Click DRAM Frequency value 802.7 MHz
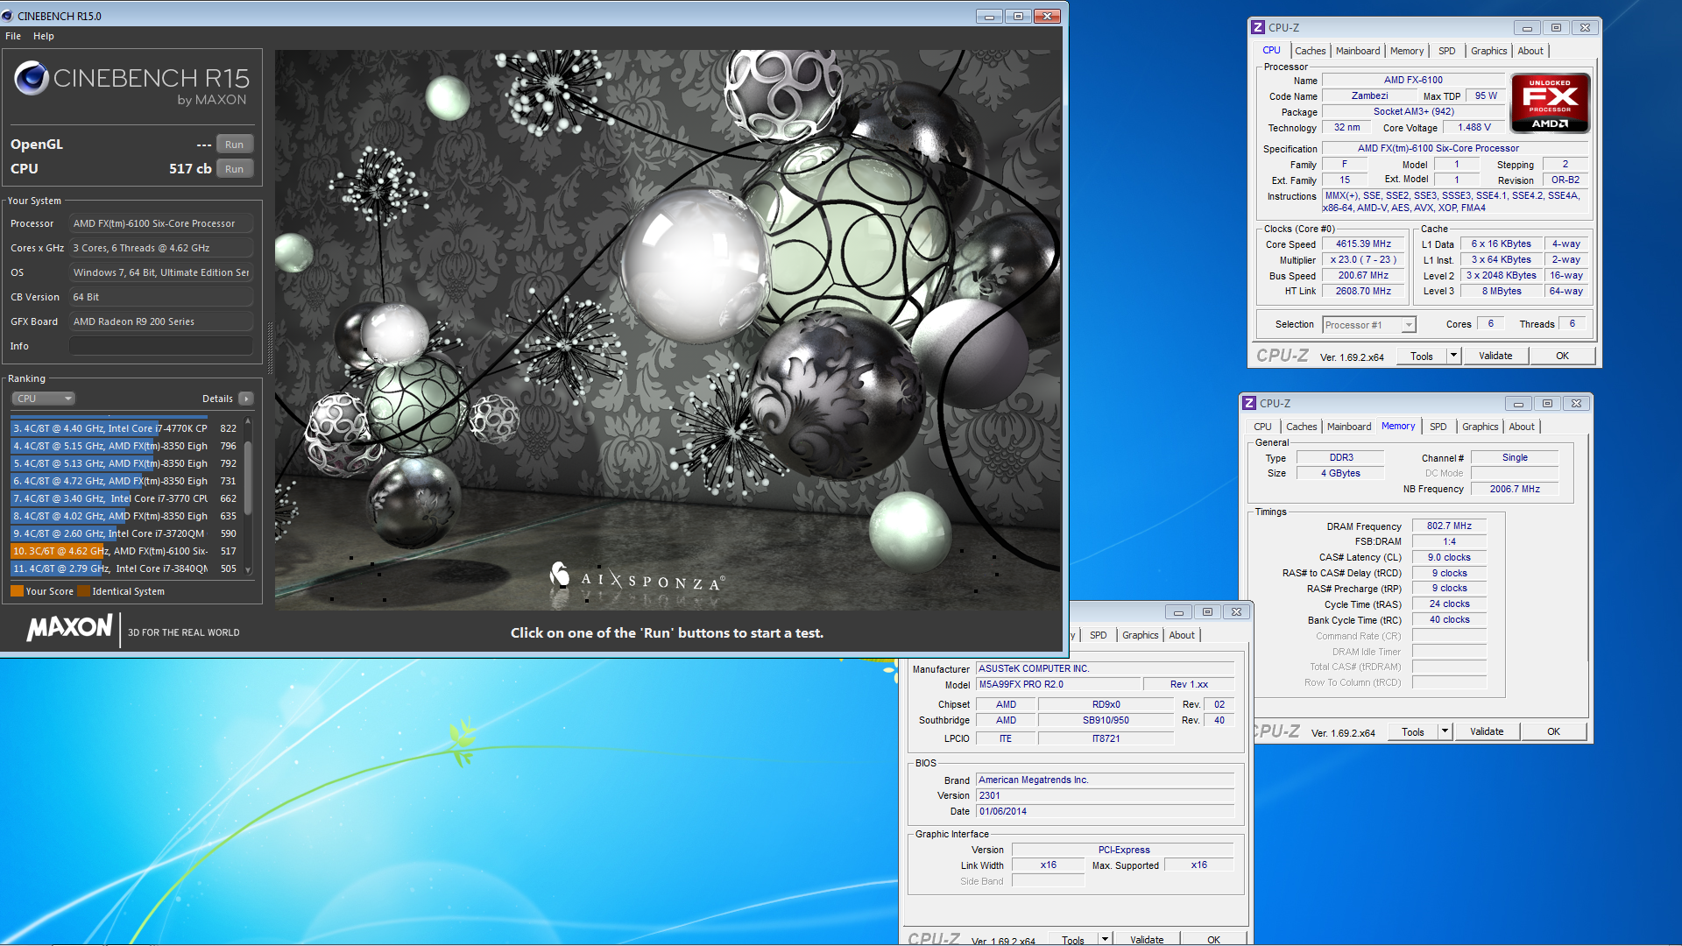This screenshot has width=1682, height=946. 1449,526
